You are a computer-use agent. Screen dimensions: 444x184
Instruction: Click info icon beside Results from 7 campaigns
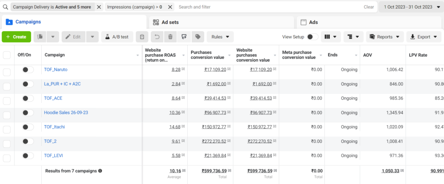(x=100, y=171)
